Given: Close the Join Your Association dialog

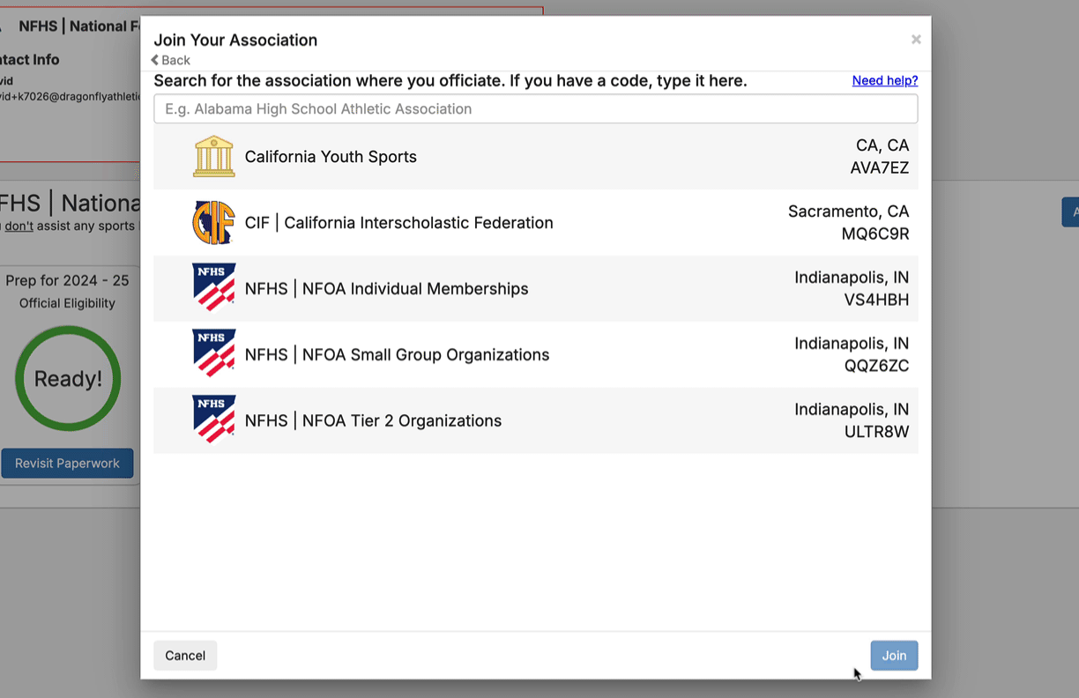Looking at the screenshot, I should click(x=916, y=40).
